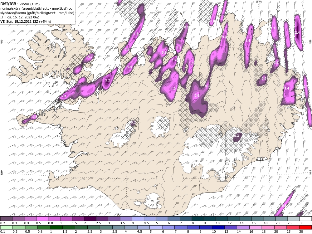Viewport: 312px width, 234px height.
Task: Select the 'rigning/skúrir' legend description line
Action: pos(36,8)
